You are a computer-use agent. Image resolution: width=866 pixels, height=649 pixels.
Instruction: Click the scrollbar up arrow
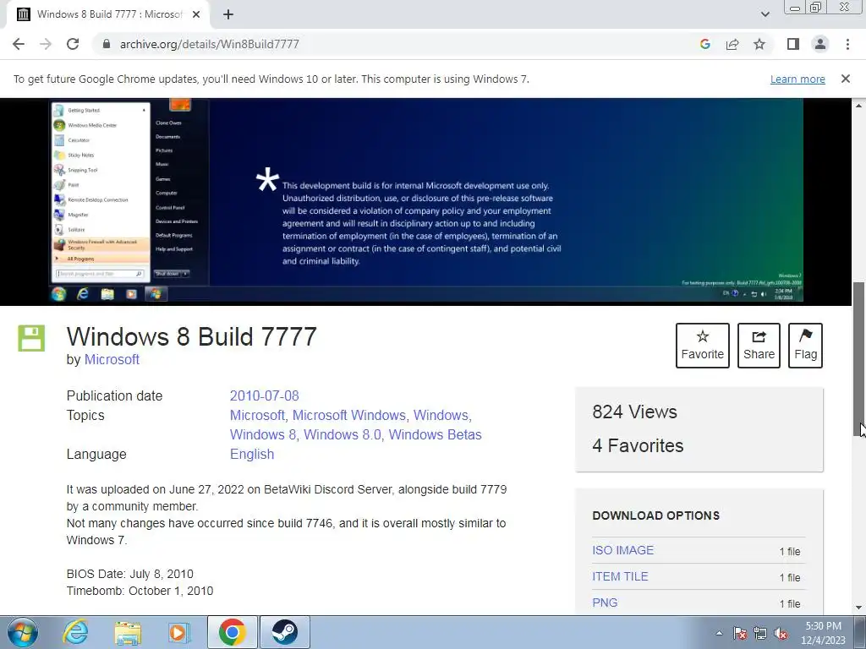(859, 106)
